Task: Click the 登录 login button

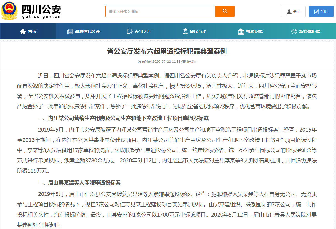Action: 293,11
